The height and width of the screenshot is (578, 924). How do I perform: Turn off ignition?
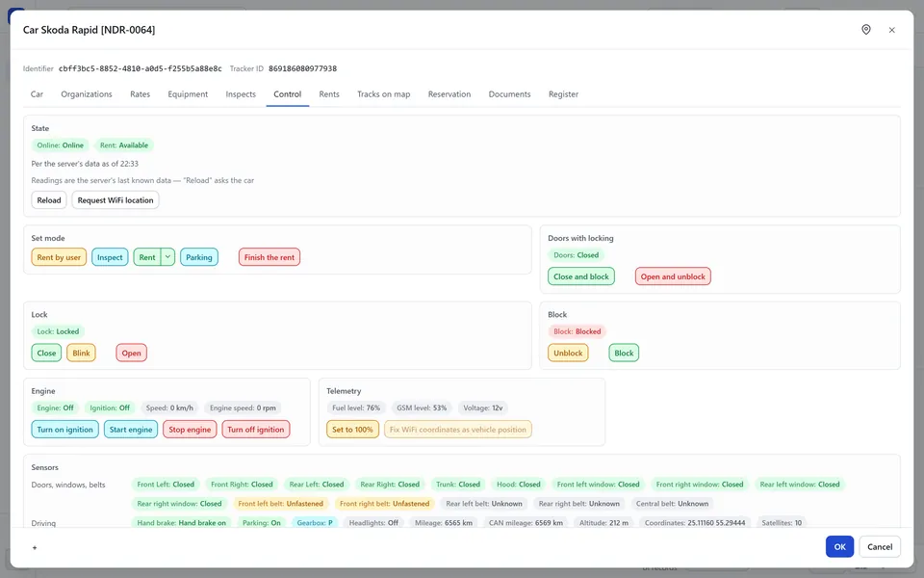256,430
